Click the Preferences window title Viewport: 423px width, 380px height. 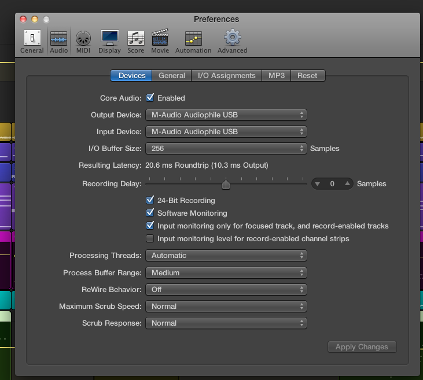click(216, 19)
